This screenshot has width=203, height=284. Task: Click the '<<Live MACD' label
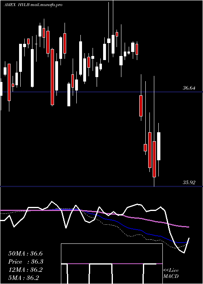[x=171, y=273]
